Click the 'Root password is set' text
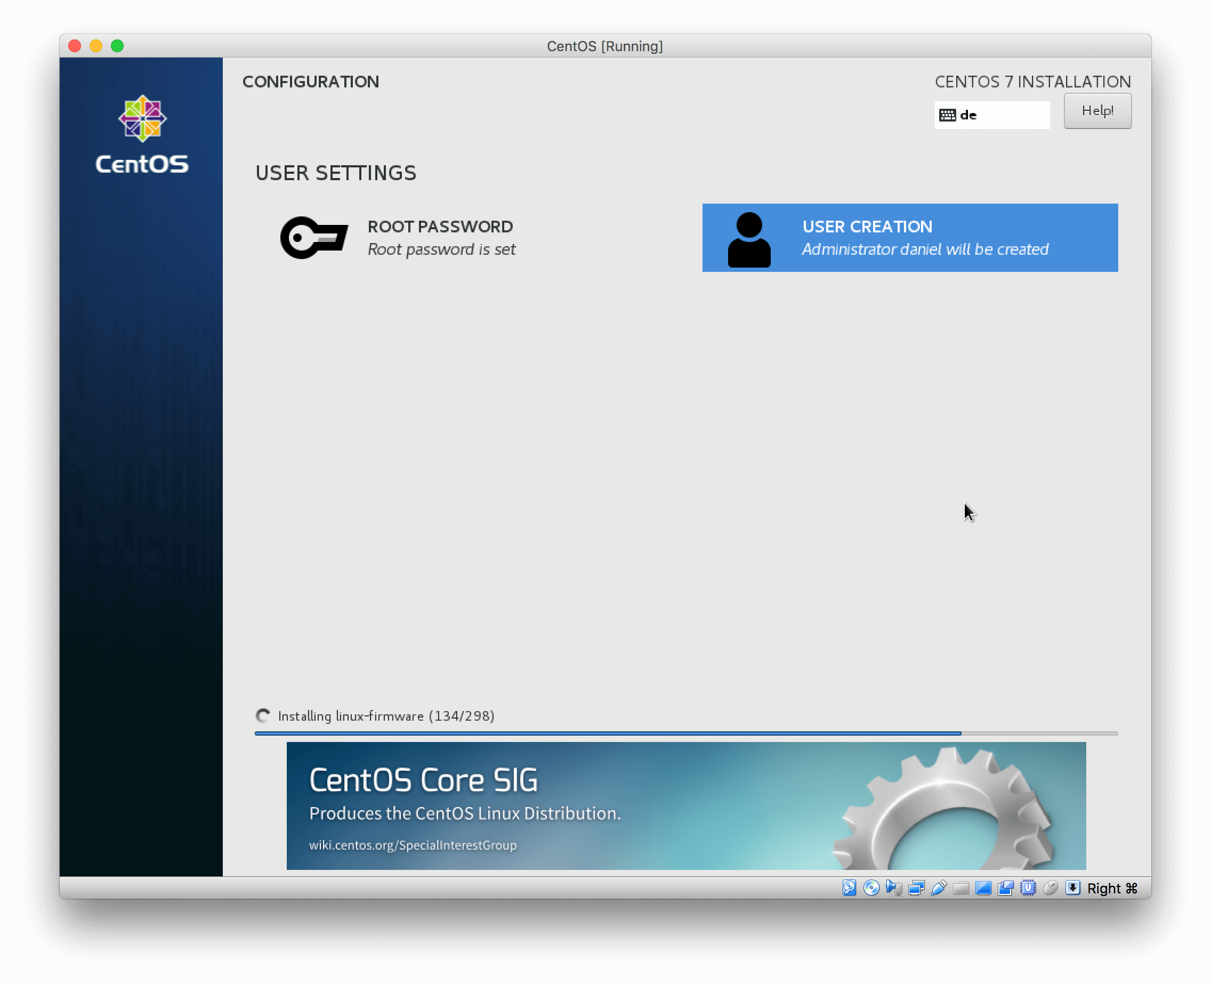Image resolution: width=1211 pixels, height=984 pixels. [x=441, y=249]
